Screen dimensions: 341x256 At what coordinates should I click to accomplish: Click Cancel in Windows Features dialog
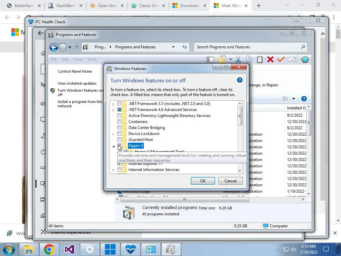tap(230, 181)
